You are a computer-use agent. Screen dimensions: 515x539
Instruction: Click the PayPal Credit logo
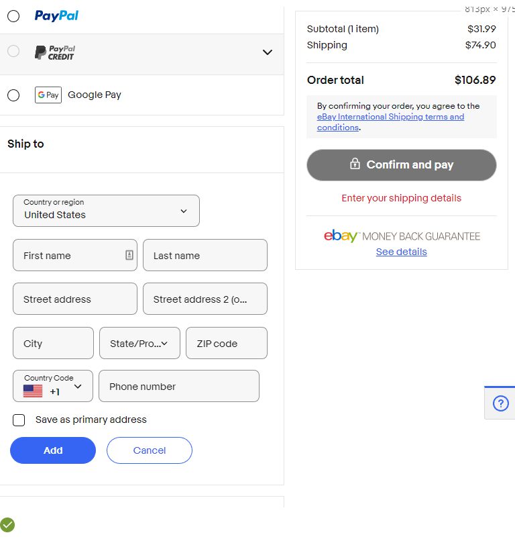[55, 52]
